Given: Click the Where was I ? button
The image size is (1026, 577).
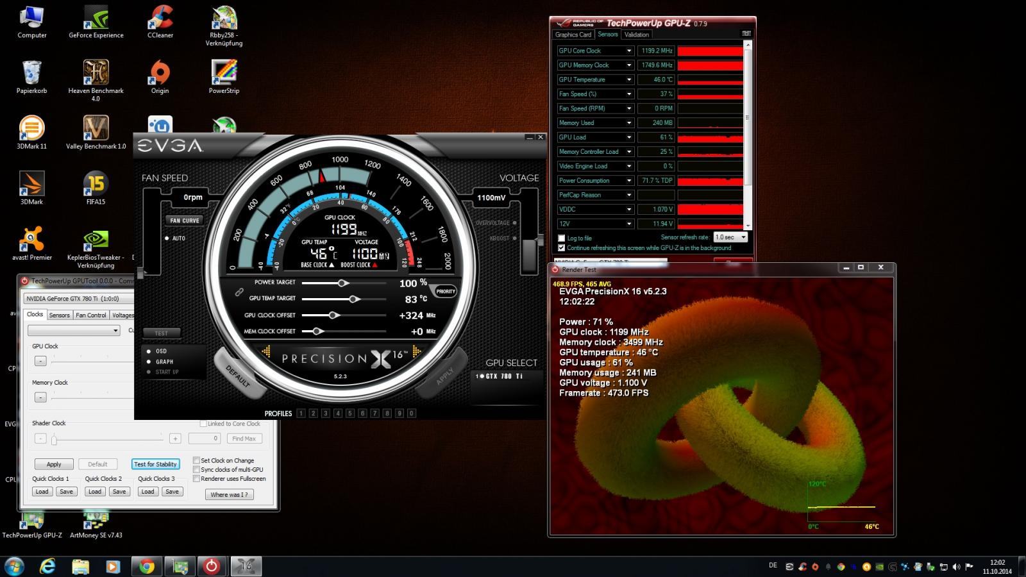Looking at the screenshot, I should [x=229, y=494].
